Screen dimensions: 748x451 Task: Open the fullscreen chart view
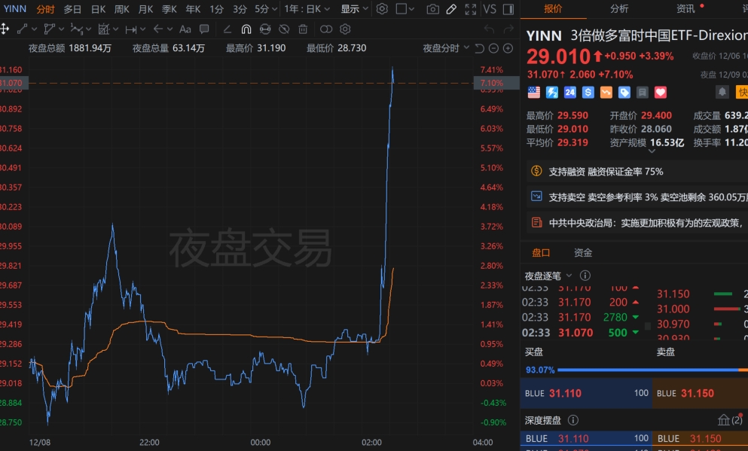tap(470, 9)
